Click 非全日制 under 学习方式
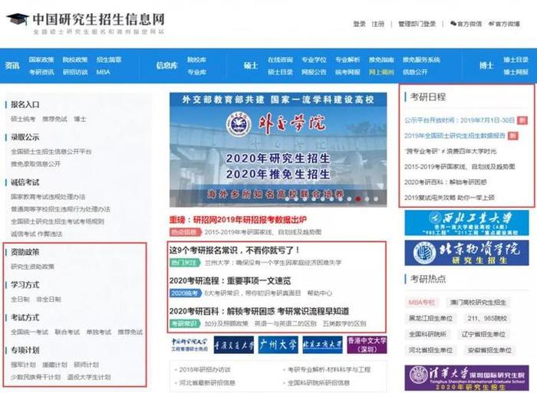This screenshot has width=537, height=393. (48, 300)
